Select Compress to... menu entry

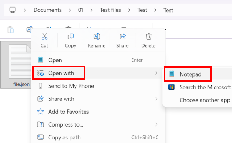[98, 125]
